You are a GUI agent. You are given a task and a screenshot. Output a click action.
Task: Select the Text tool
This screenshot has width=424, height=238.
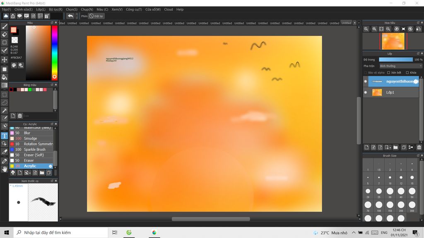[x=4, y=136]
